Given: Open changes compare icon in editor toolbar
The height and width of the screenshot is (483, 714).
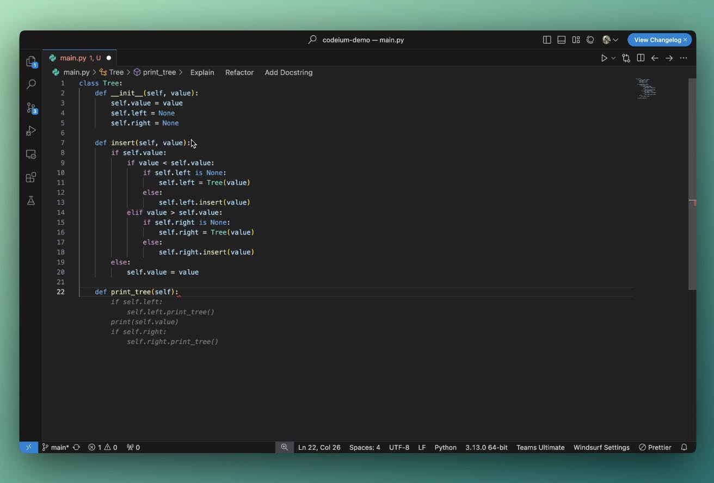Looking at the screenshot, I should [626, 58].
